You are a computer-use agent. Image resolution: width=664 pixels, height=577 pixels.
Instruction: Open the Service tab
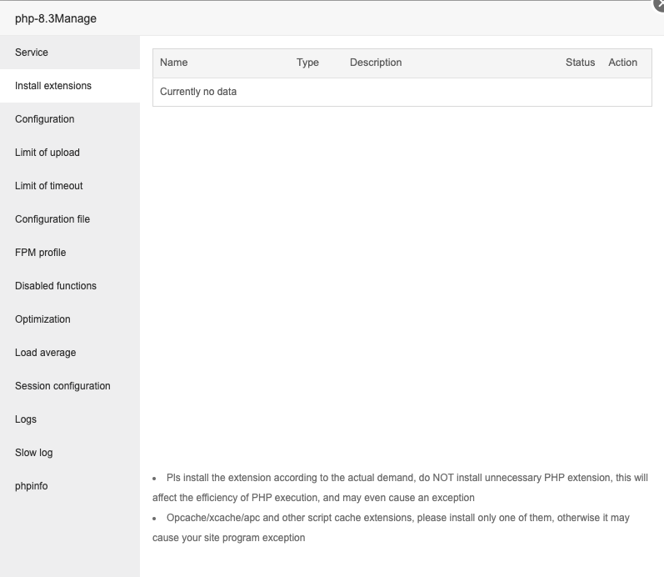click(x=32, y=53)
